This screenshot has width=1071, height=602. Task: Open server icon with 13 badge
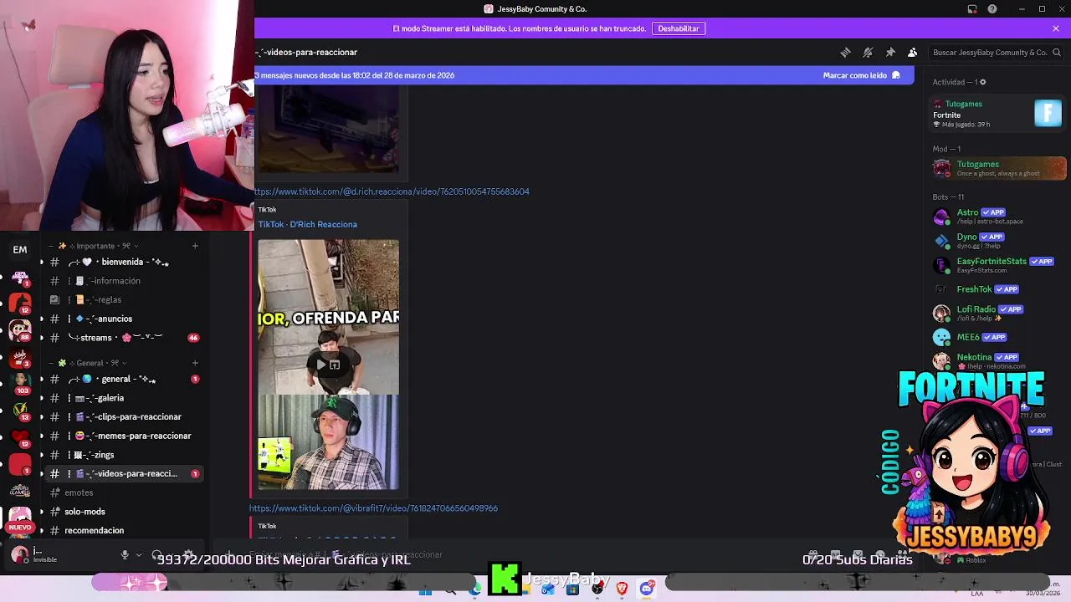(20, 411)
